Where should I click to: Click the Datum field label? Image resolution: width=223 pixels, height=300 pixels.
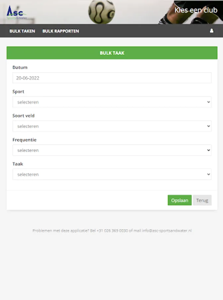pyautogui.click(x=20, y=67)
